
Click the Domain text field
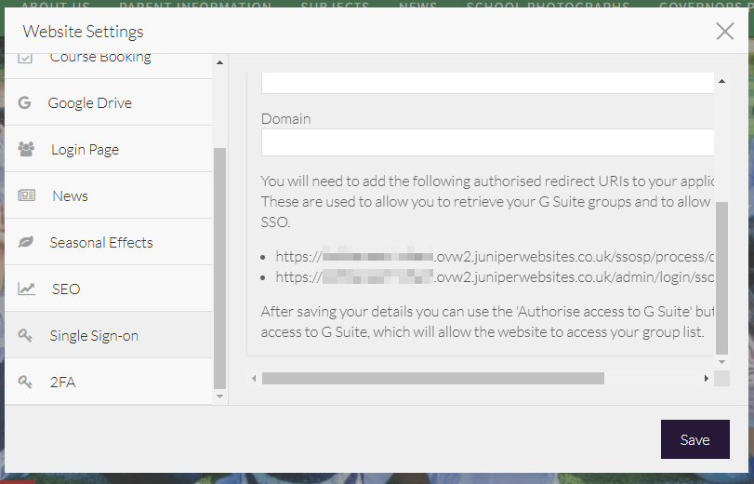coord(487,142)
